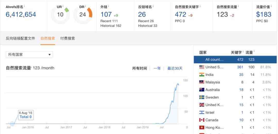Click Canada keyword count 10
The height and width of the screenshot is (134, 278).
(241, 120)
